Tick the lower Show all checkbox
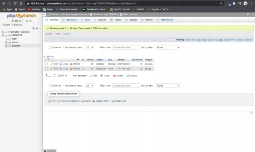 [50, 86]
